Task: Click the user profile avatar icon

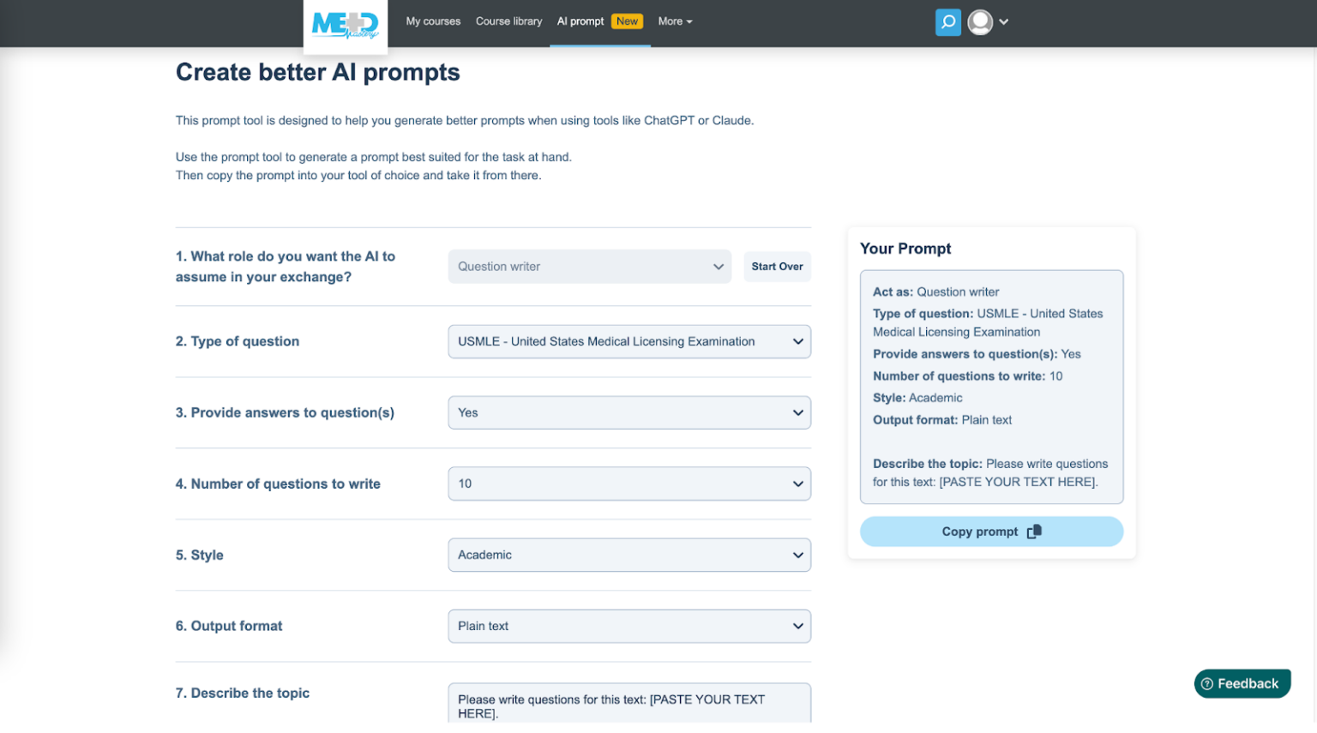Action: [979, 22]
